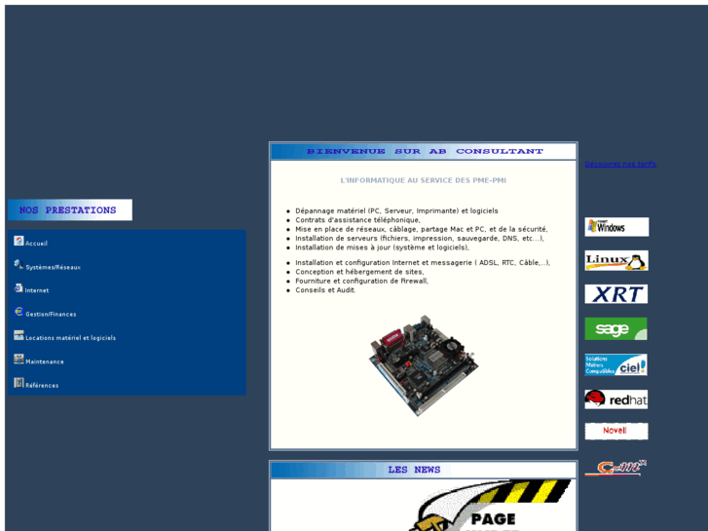Click the Ciel solutions logo
This screenshot has height=531, width=708.
pyautogui.click(x=615, y=364)
